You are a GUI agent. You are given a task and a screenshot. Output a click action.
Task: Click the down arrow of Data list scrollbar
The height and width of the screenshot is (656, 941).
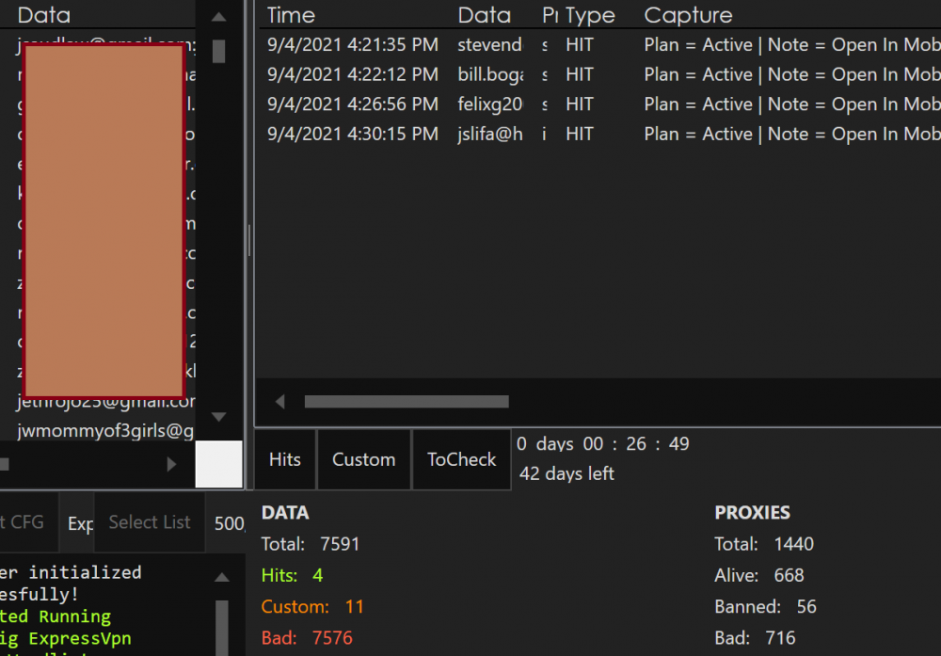click(x=218, y=417)
